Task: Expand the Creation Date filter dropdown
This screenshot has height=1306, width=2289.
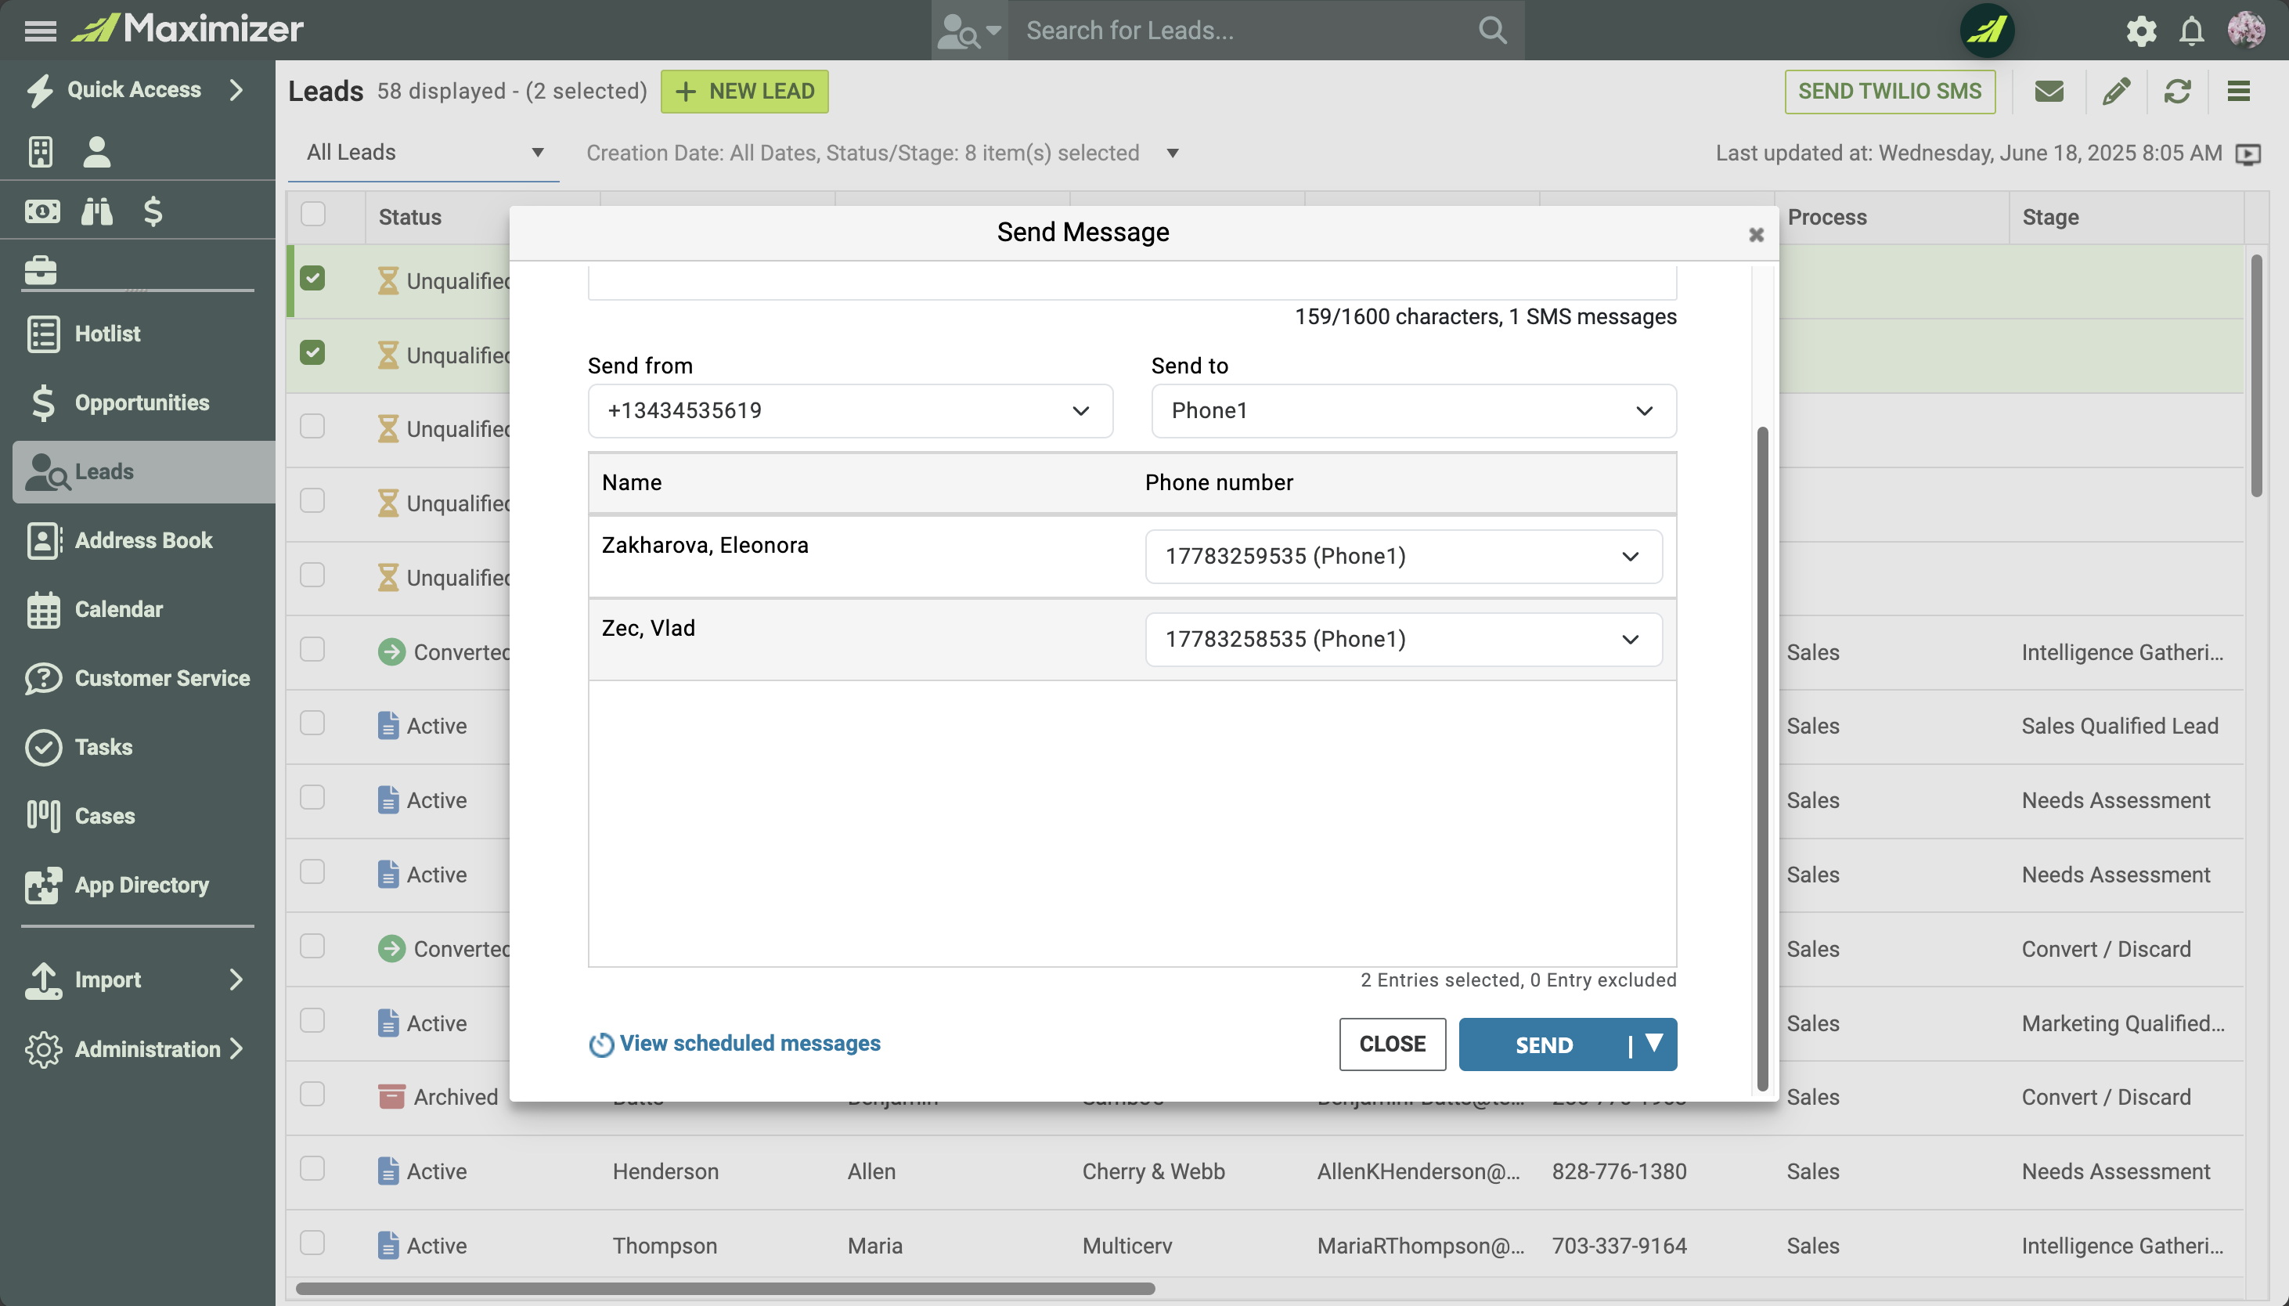Action: 1172,153
